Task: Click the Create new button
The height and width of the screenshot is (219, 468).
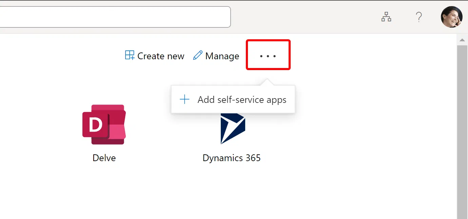Action: tap(155, 56)
